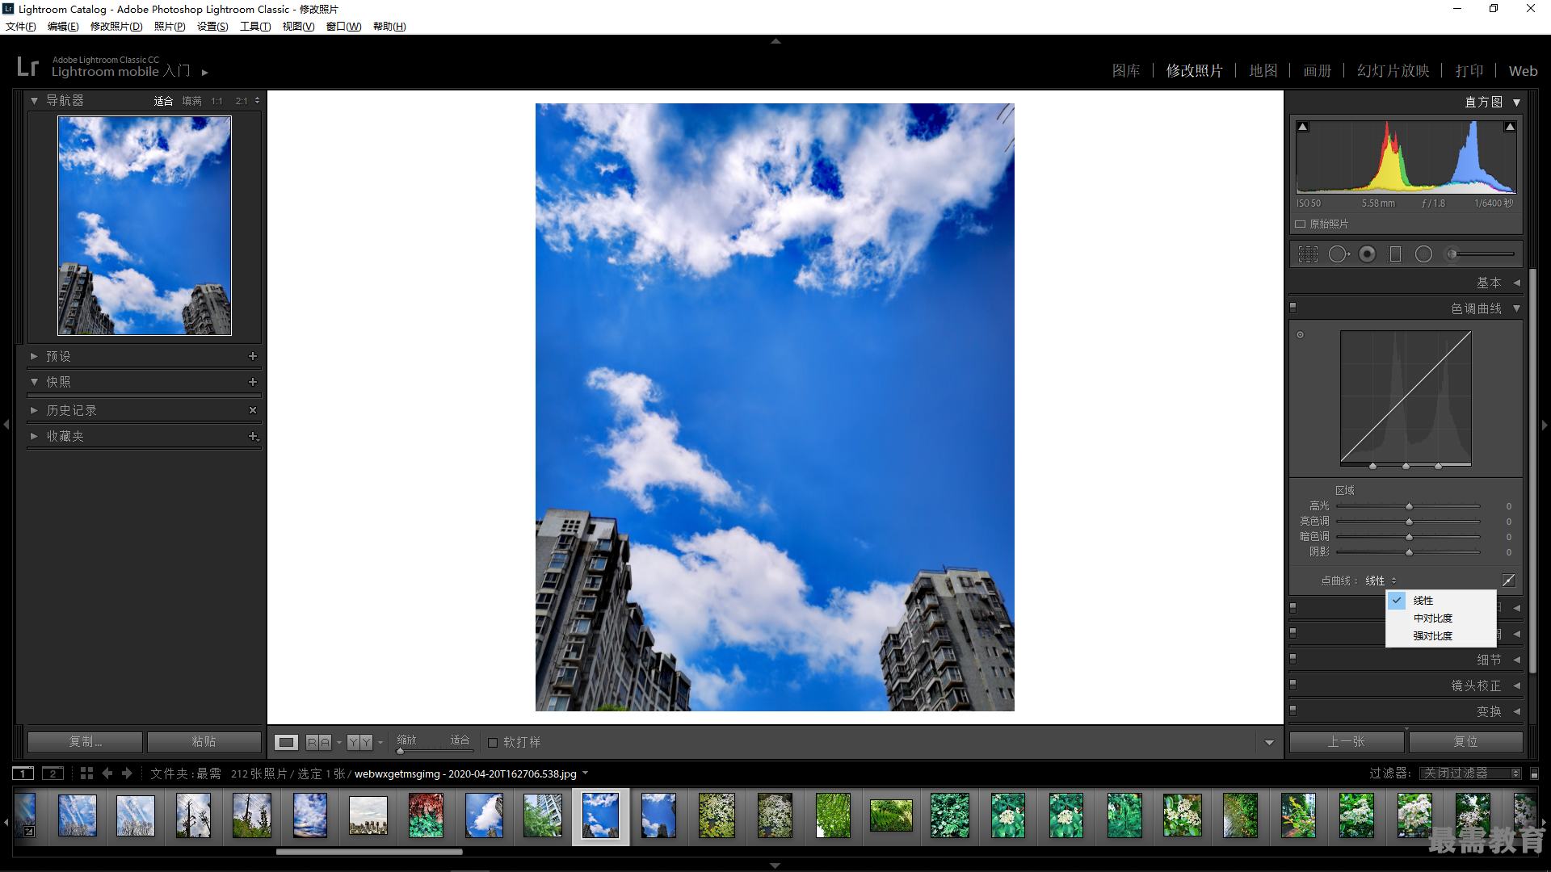Clear history with the X icon
Viewport: 1551px width, 872px height.
click(253, 410)
